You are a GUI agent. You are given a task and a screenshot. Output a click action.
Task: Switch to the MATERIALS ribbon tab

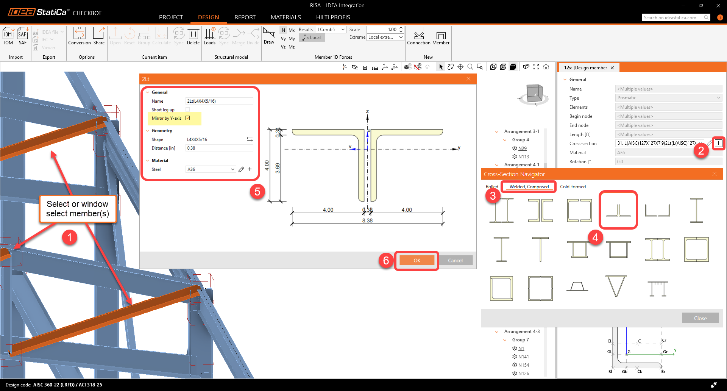285,17
